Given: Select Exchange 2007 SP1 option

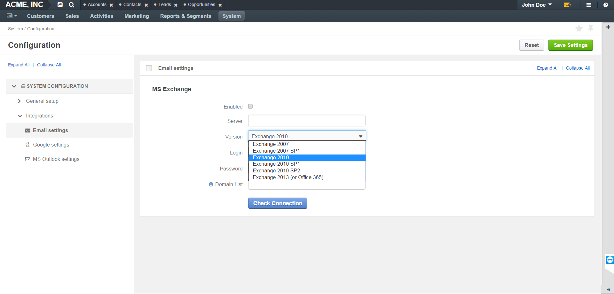Looking at the screenshot, I should click(307, 151).
